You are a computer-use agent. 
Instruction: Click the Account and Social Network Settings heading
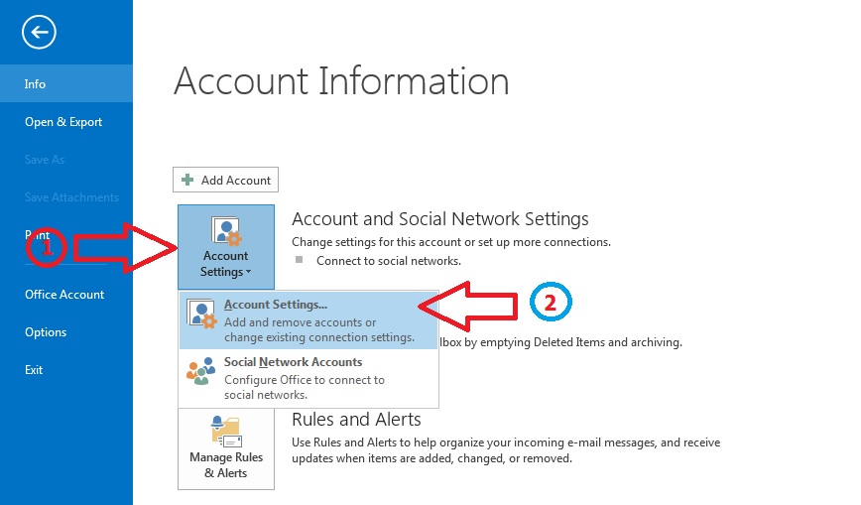click(439, 218)
